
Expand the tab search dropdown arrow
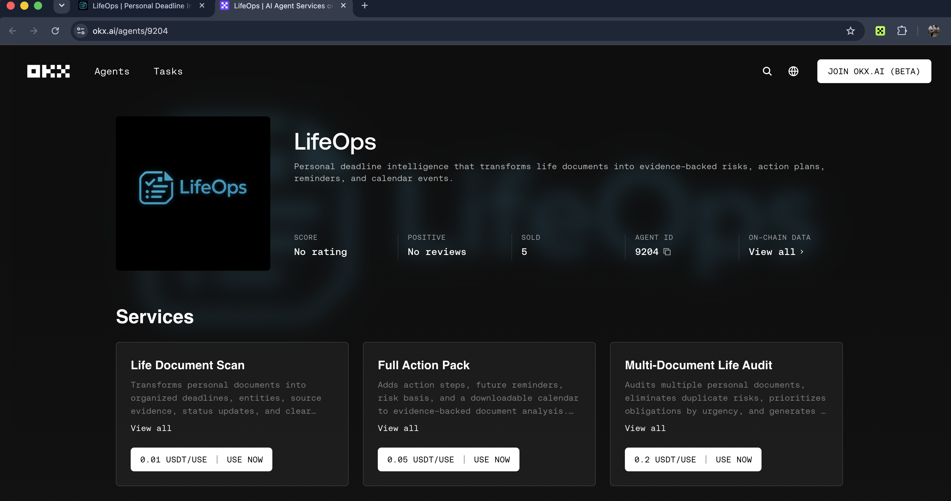[x=62, y=6]
